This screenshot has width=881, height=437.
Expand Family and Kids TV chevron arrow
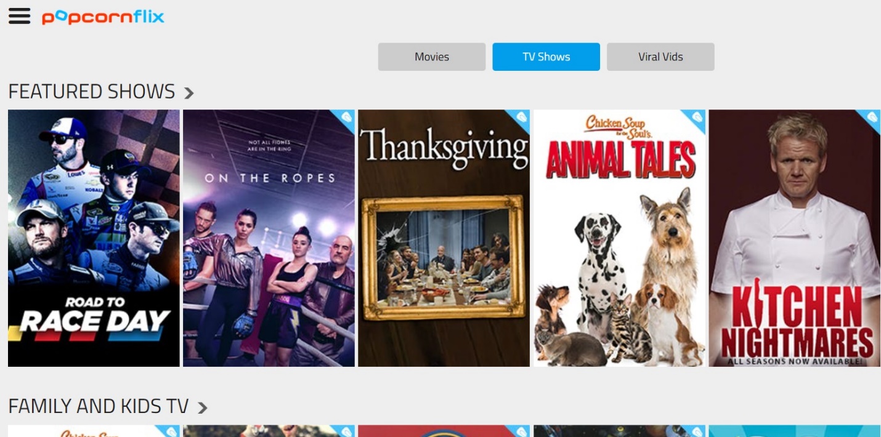pos(202,407)
